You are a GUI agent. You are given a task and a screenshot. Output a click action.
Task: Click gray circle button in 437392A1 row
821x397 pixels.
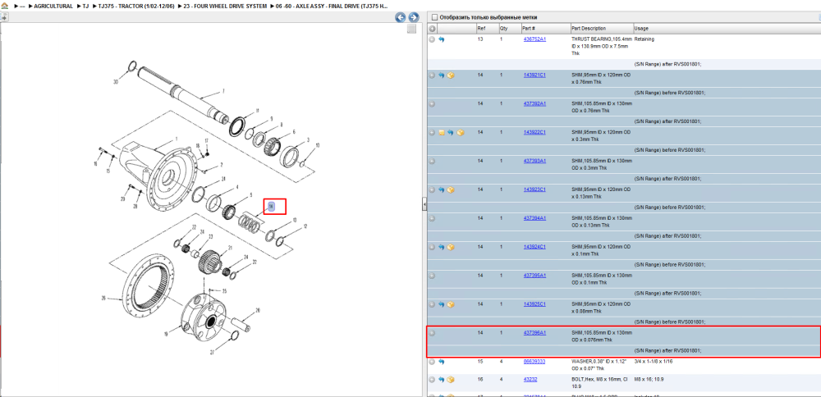(432, 104)
